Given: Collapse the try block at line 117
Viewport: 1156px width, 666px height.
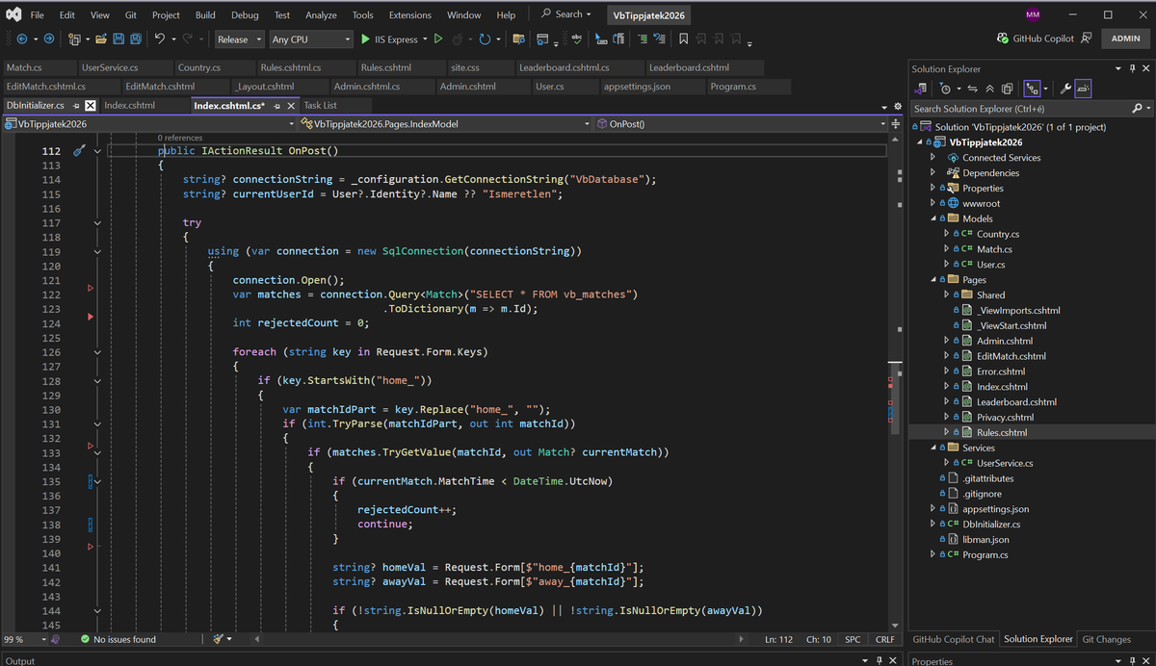Looking at the screenshot, I should [97, 222].
